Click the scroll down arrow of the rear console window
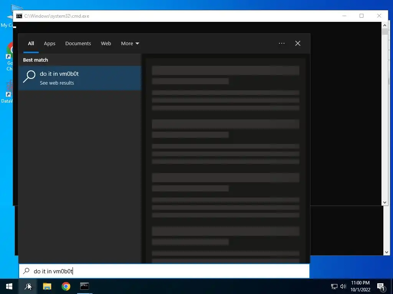 point(386,253)
